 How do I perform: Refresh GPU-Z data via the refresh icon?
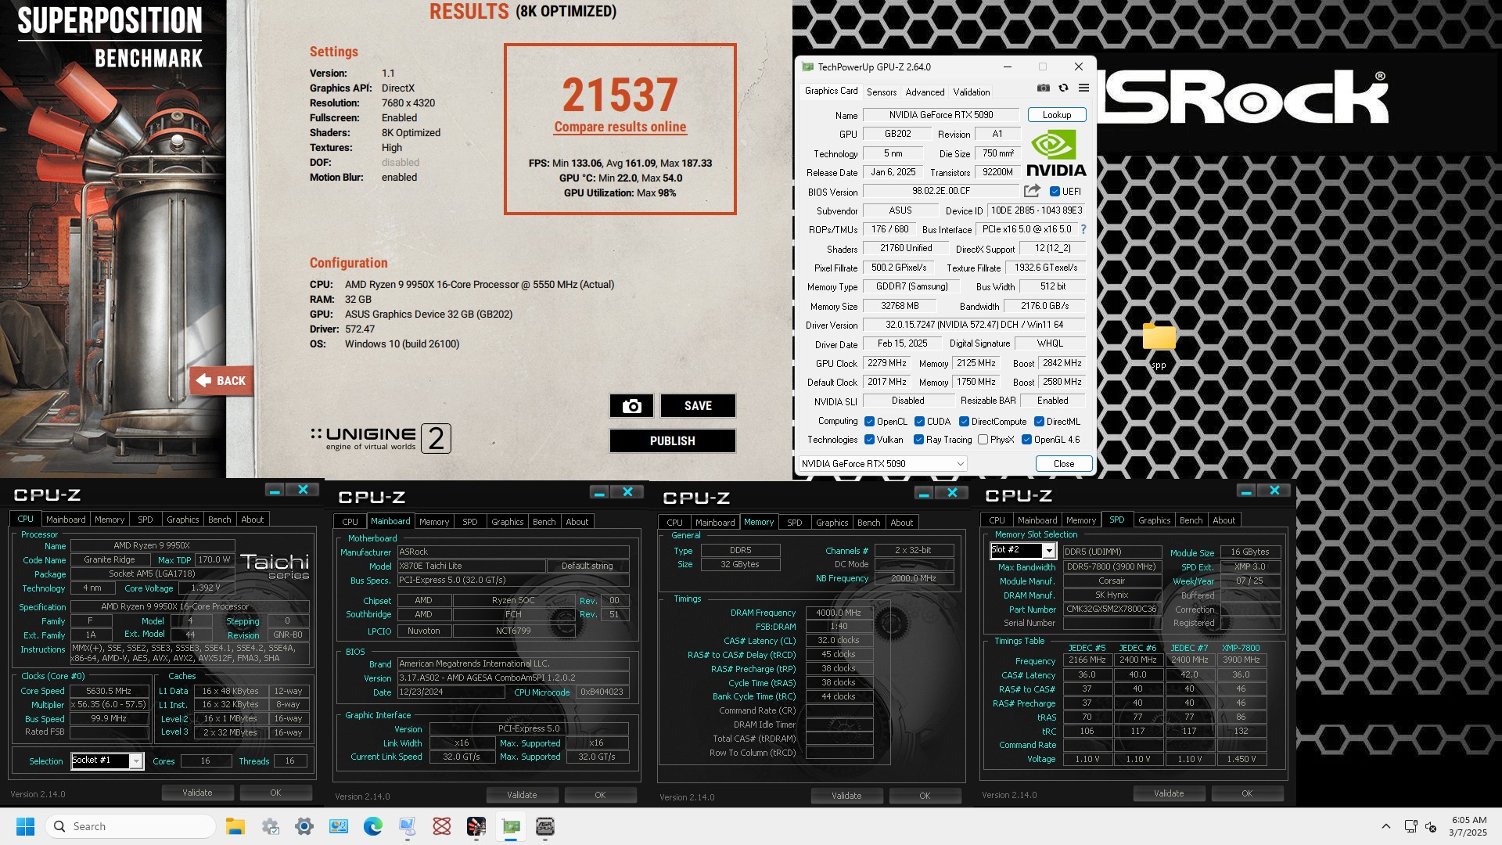1063,88
